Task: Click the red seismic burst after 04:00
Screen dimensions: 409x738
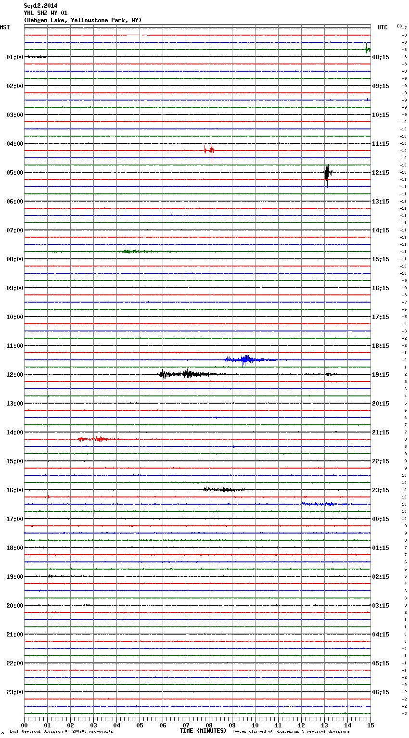Action: (x=209, y=151)
